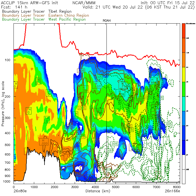Click the 5000 km distance axis label
196x196 pixels.
[115, 187]
